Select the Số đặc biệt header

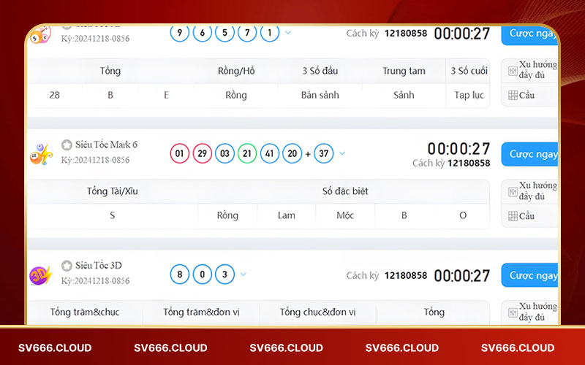pyautogui.click(x=345, y=191)
